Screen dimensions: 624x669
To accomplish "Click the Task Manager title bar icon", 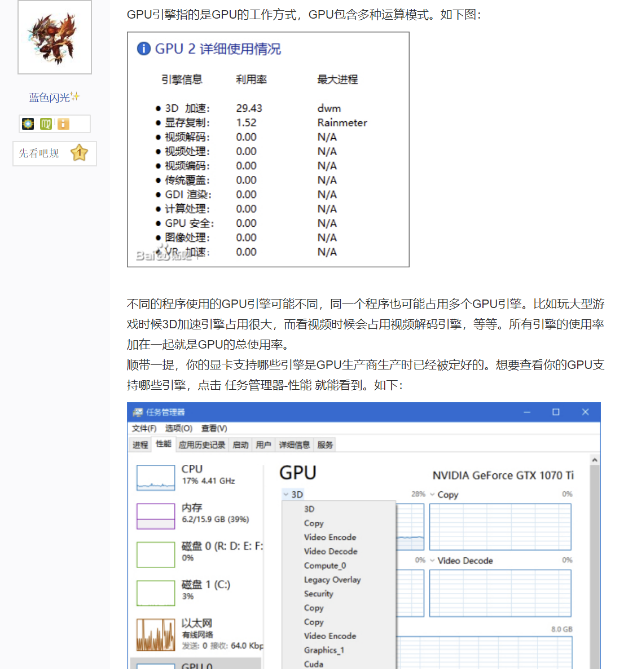I will point(138,412).
